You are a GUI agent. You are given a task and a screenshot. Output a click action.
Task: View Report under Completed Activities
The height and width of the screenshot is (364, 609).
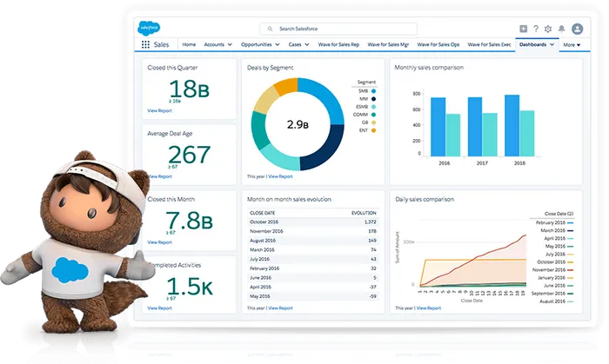[159, 308]
